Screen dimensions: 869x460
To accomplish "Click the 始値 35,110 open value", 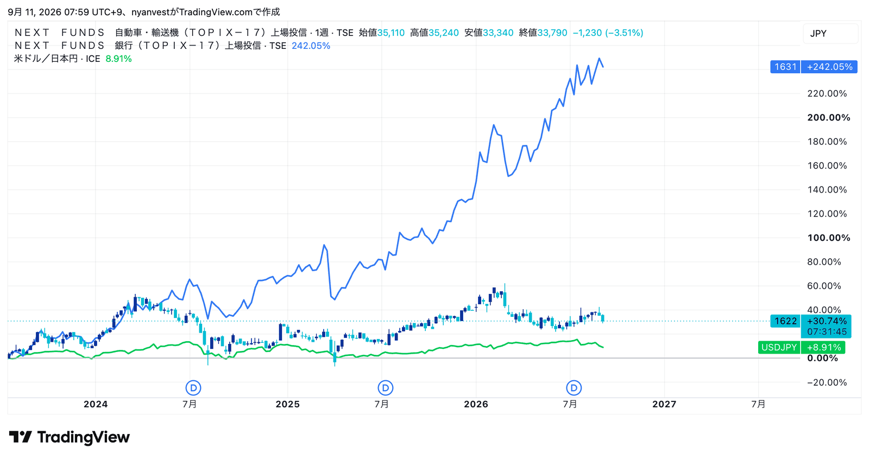I will pyautogui.click(x=382, y=33).
